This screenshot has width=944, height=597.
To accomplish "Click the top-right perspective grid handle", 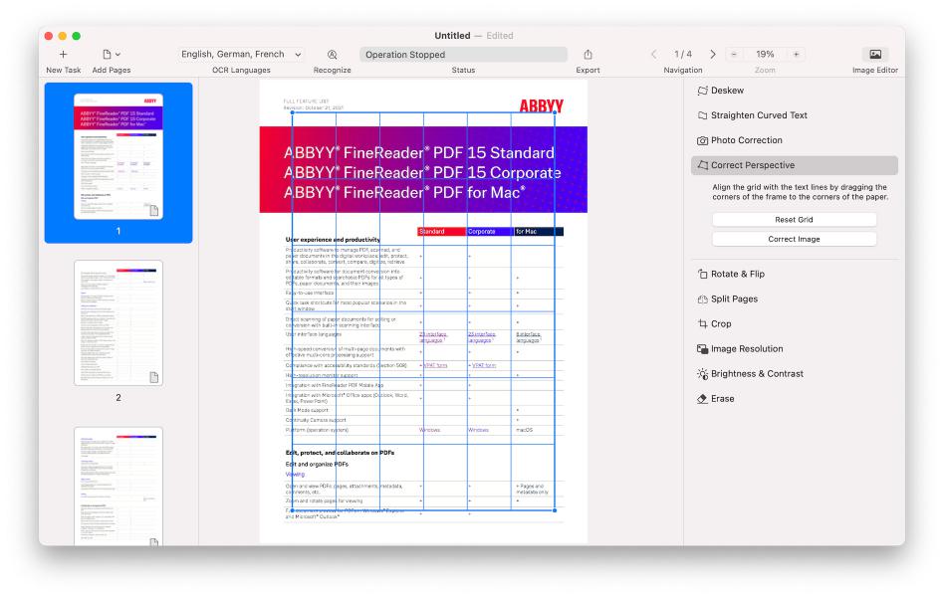I will click(x=555, y=112).
